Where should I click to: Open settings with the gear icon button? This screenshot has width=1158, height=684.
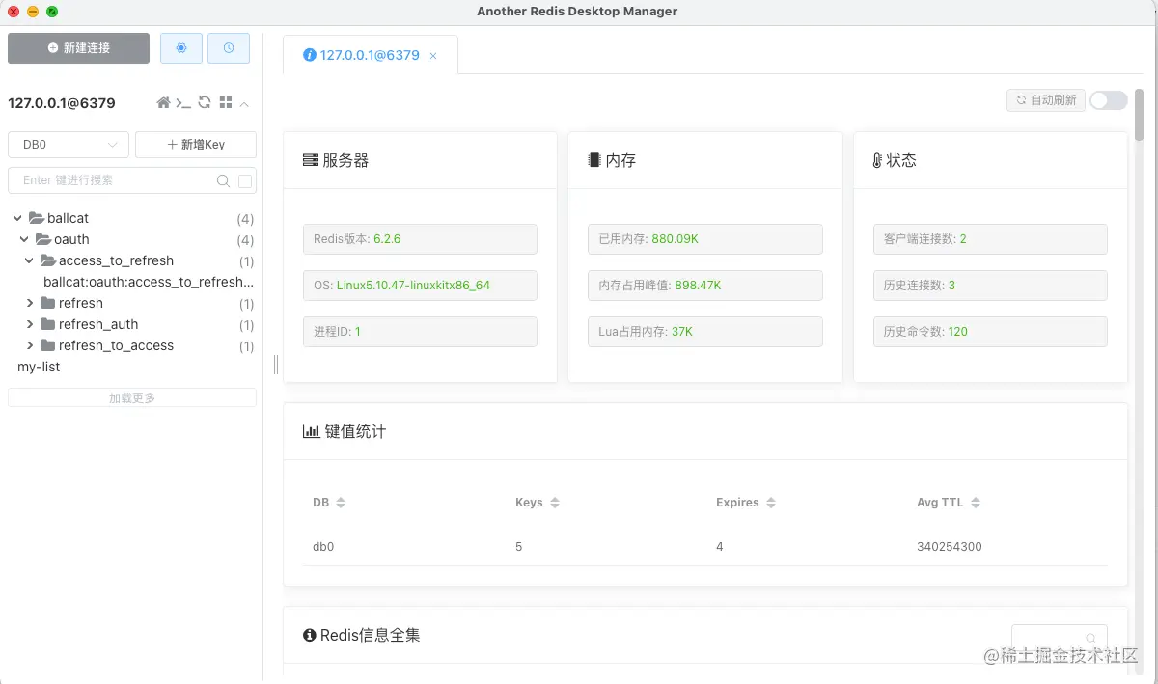point(181,48)
